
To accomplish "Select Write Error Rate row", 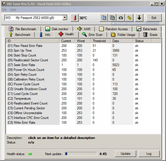I will 84,122.
